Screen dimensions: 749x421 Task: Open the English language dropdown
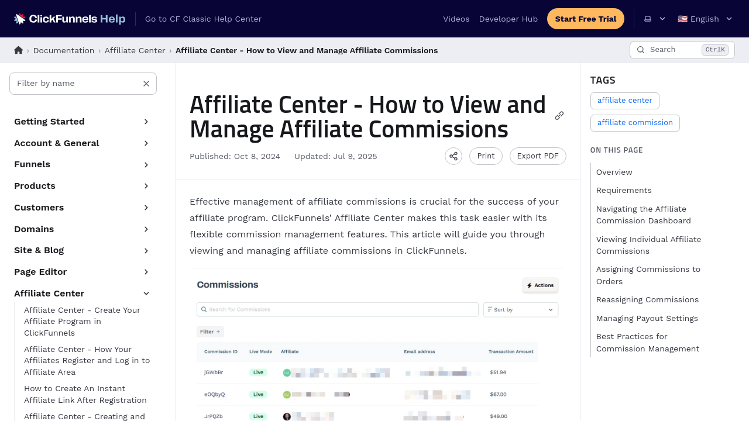(705, 19)
